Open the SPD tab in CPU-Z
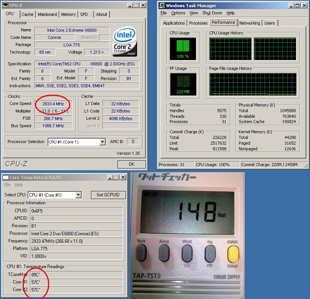 pyautogui.click(x=84, y=14)
